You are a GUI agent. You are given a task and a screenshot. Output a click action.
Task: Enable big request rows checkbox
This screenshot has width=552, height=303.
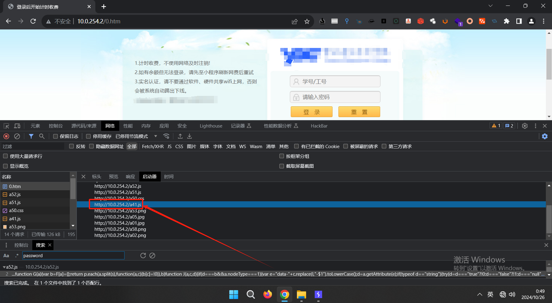(5, 156)
